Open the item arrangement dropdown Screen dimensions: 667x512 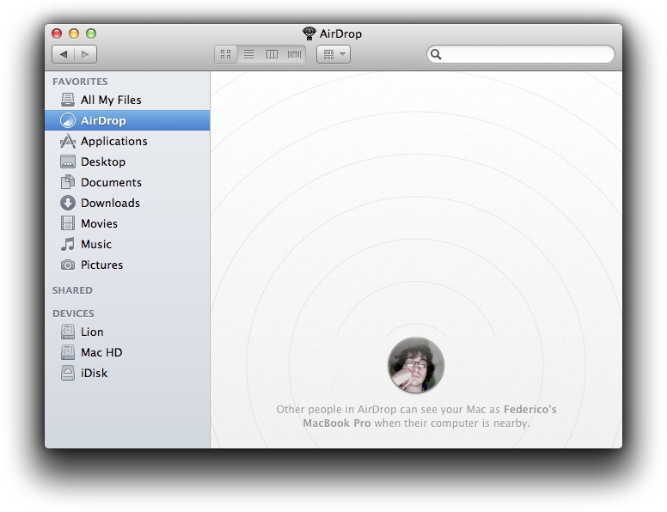pyautogui.click(x=333, y=54)
